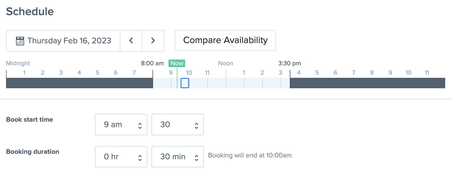This screenshot has width=452, height=188.
Task: Click the Compare Availability button
Action: [x=225, y=40]
